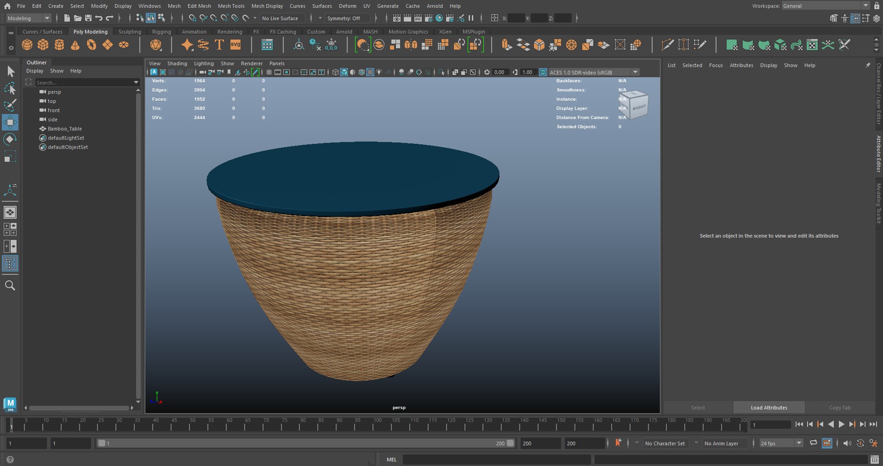The width and height of the screenshot is (883, 466).
Task: Toggle timeline audio sound icon
Action: [847, 443]
